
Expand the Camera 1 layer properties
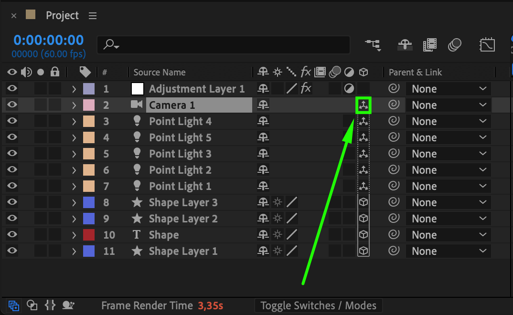coord(74,105)
